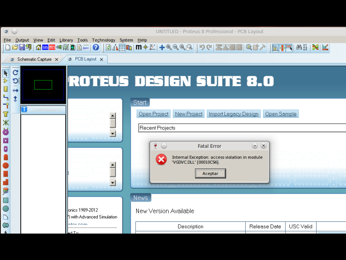This screenshot has height=260, width=346.
Task: Roll up the Fatal Error dialog titlebar arrow
Action: point(255,146)
